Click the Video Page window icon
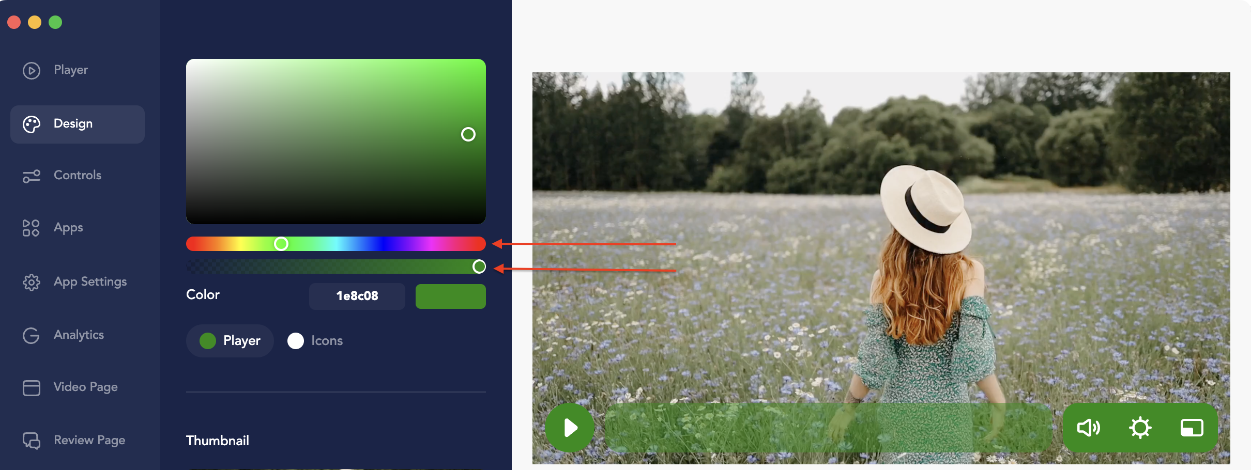This screenshot has width=1251, height=470. click(x=32, y=388)
